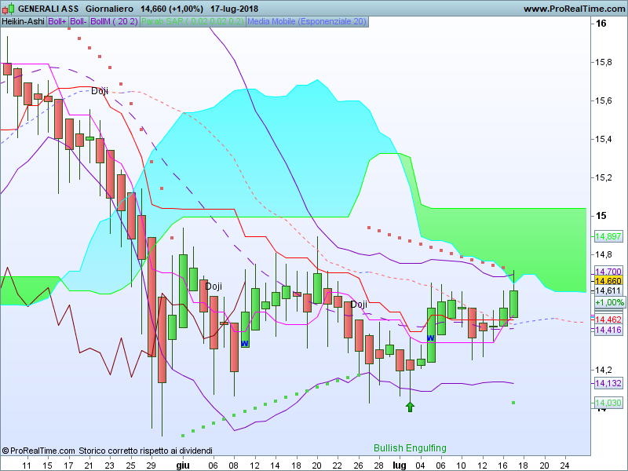Click the 14,611 price tag
This screenshot has width=628, height=471.
coord(608,290)
